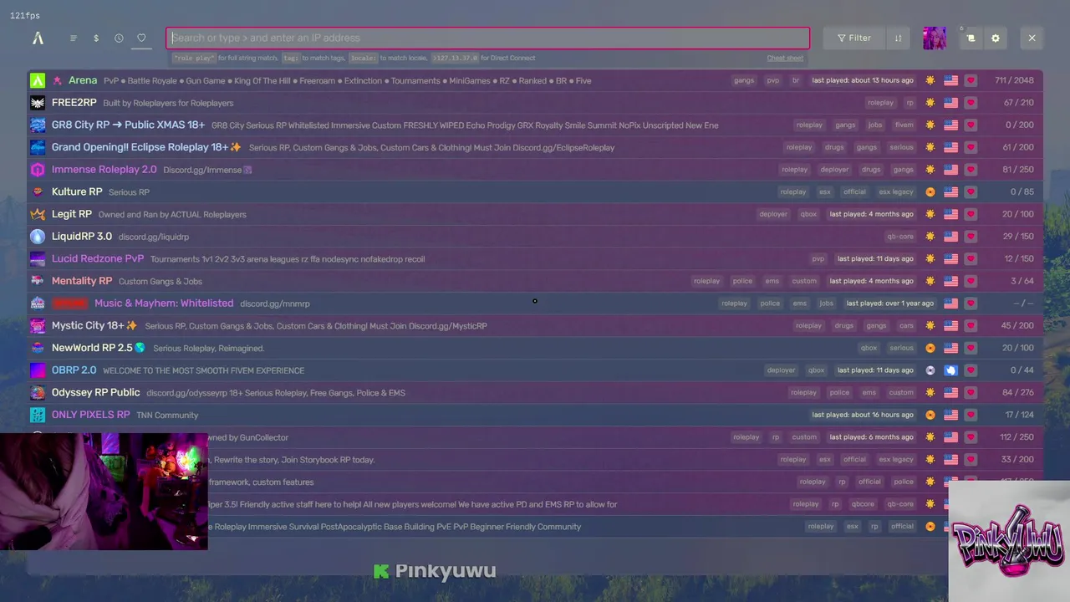Open the user avatar profile picture
Viewport: 1070px width, 602px height.
(935, 38)
